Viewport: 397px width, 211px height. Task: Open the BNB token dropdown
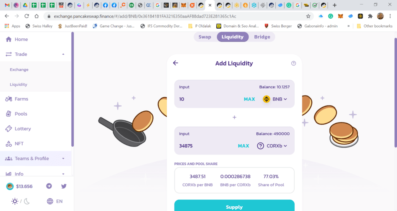275,99
